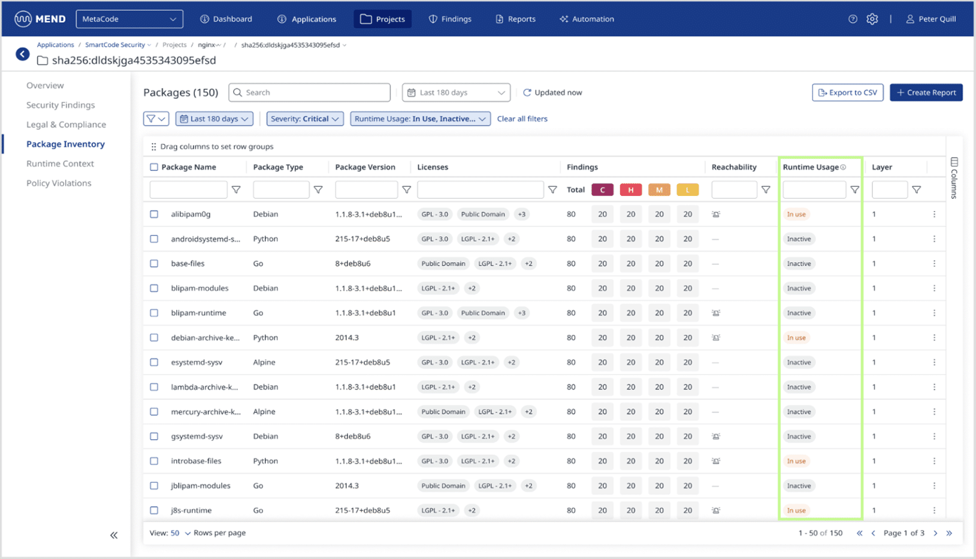Click the Search field above the packages table
This screenshot has height=559, width=976.
point(309,92)
